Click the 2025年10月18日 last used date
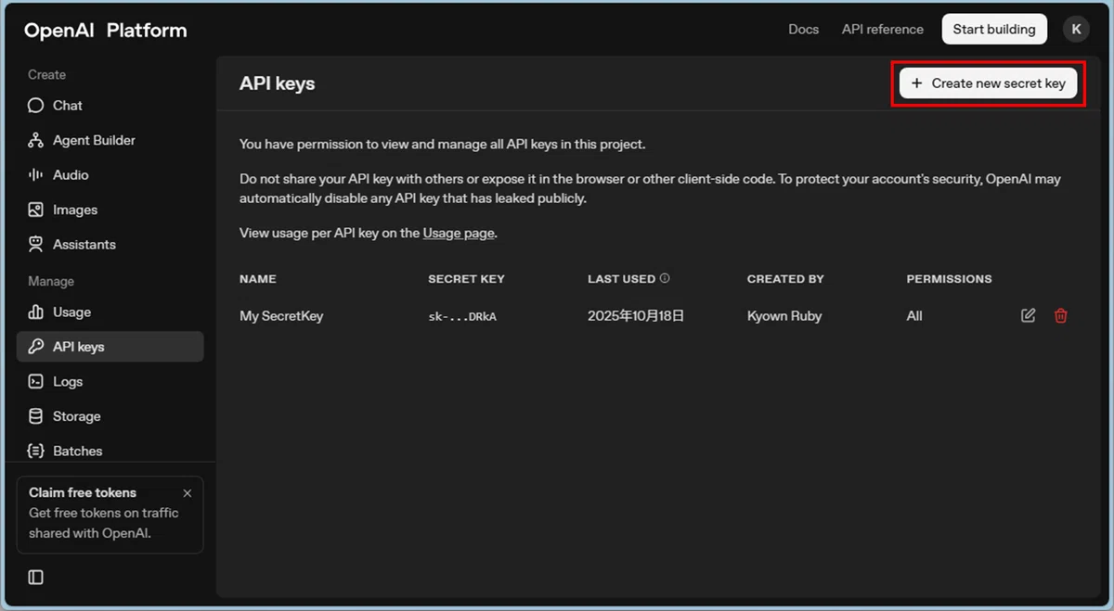 click(x=637, y=316)
